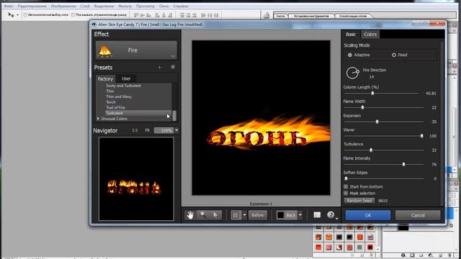Select the Sooty and Turbulent preset
The width and height of the screenshot is (461, 259).
123,86
